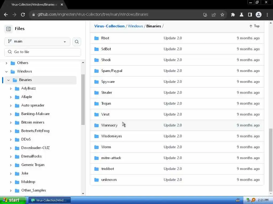The image size is (273, 204).
Task: Click the file tree vertical scrollbar thumb
Action: point(83,100)
